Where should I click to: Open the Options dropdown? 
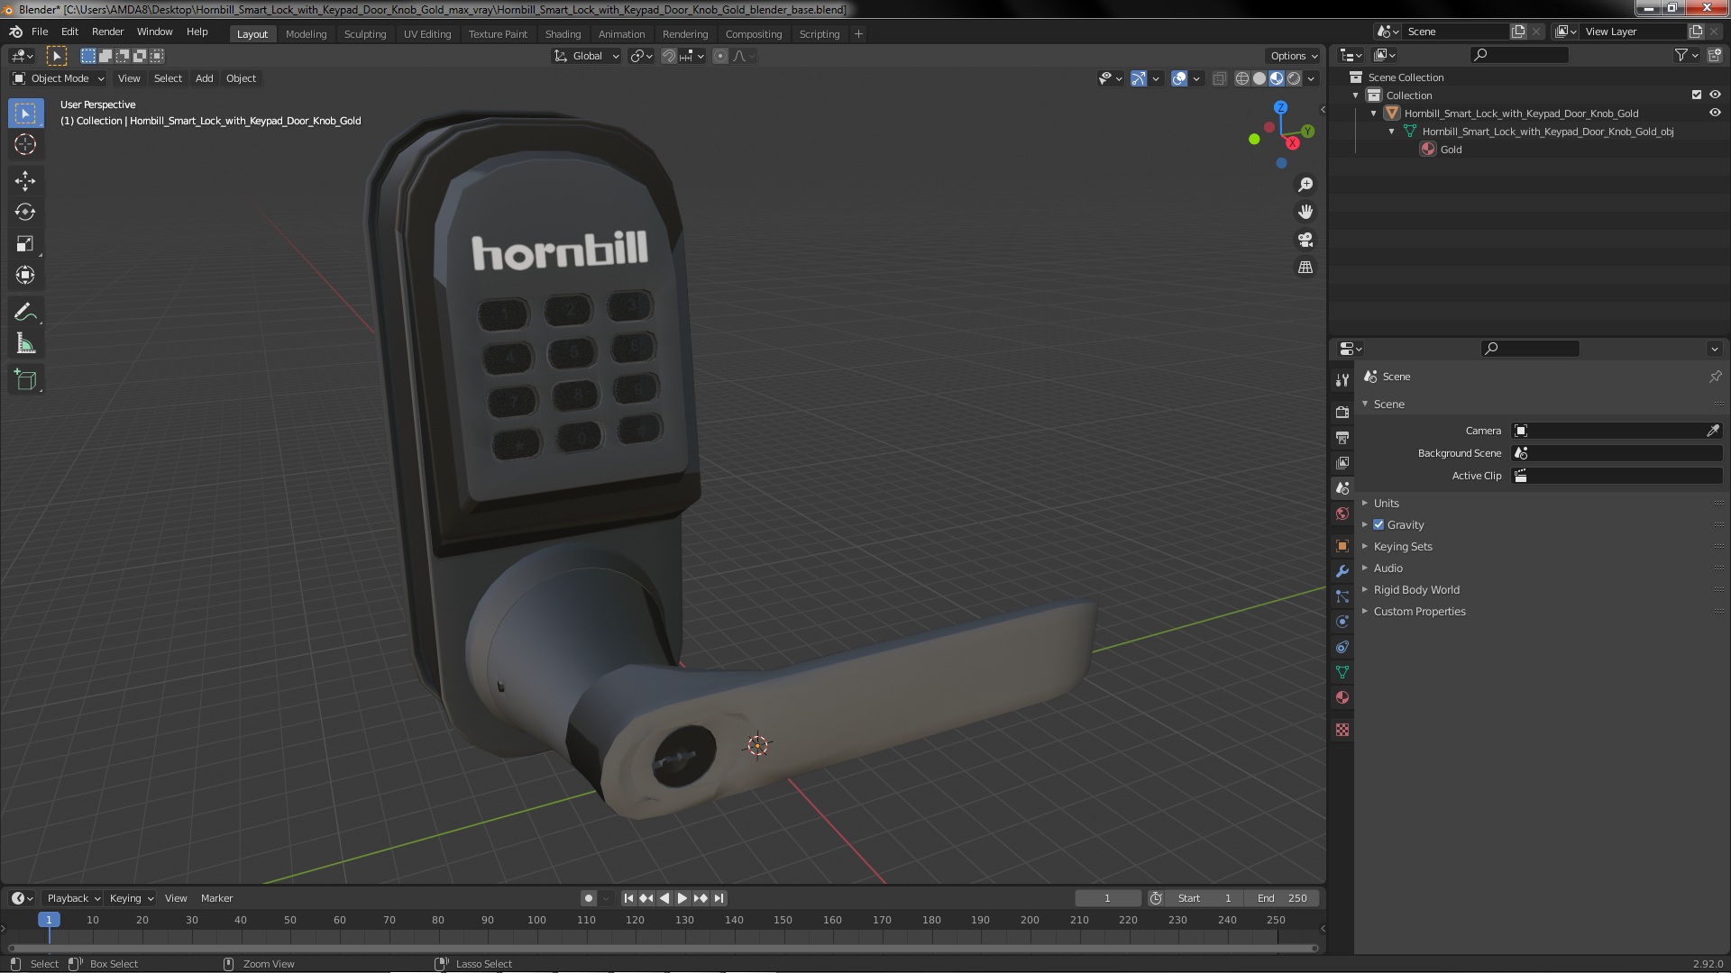tap(1294, 56)
